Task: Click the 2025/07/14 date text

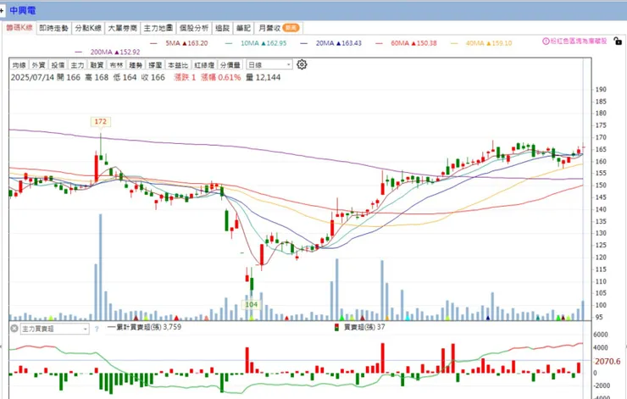Action: tap(32, 78)
